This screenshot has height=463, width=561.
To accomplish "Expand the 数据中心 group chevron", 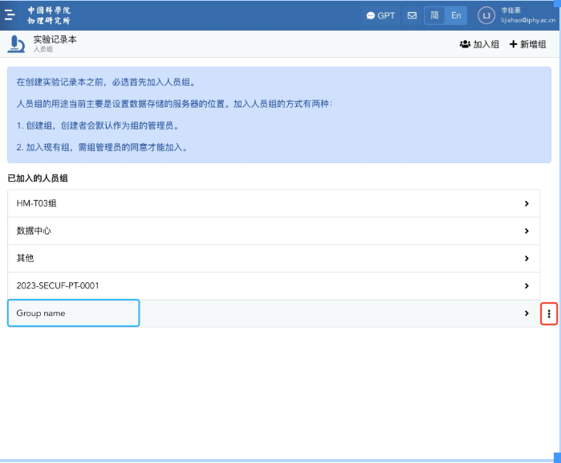I will [526, 231].
